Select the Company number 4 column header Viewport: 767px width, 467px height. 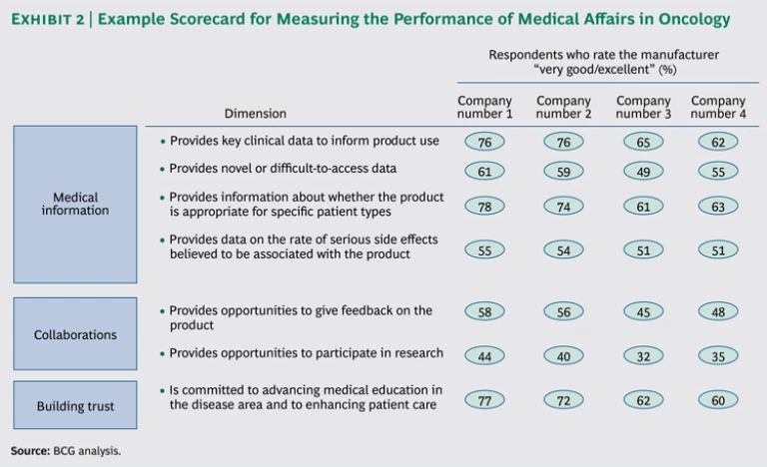coord(718,107)
